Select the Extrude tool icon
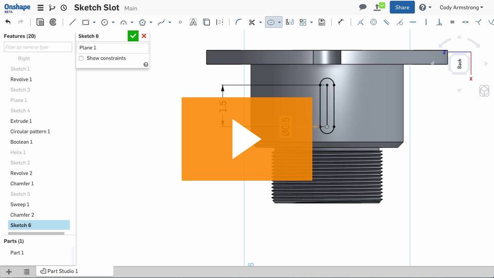Viewport: 494px width, 278px height. (40, 22)
